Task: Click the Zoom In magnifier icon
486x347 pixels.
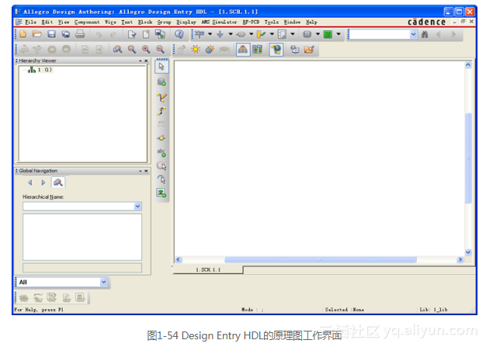Action: 146,49
